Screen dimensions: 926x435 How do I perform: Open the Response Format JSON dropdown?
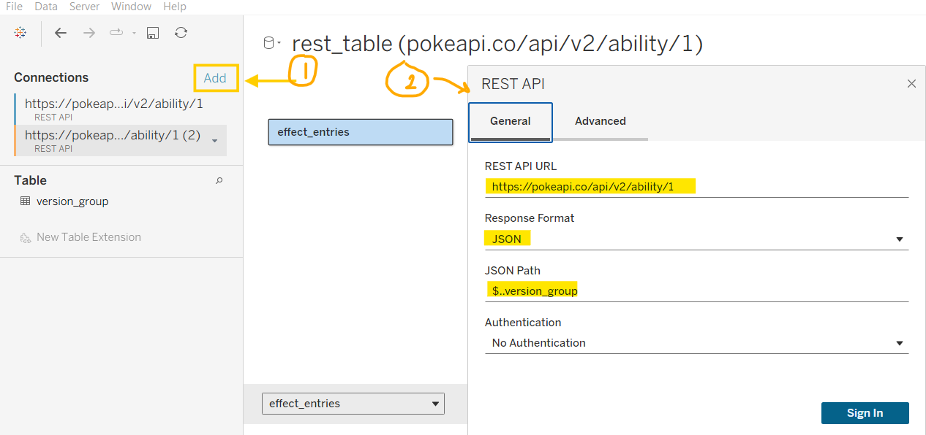pyautogui.click(x=900, y=239)
